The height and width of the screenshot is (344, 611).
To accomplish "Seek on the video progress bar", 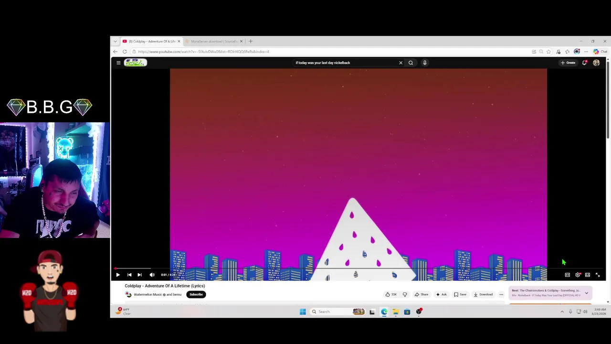I will (358, 269).
